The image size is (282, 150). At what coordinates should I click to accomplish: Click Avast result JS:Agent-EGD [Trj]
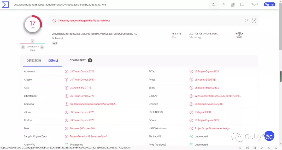pyautogui.click(x=205, y=80)
